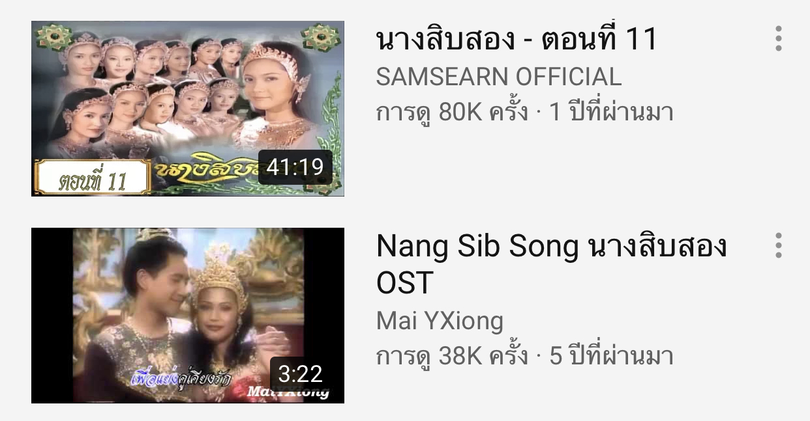Click the 3:22 duration badge
810x421 pixels.
(x=301, y=373)
